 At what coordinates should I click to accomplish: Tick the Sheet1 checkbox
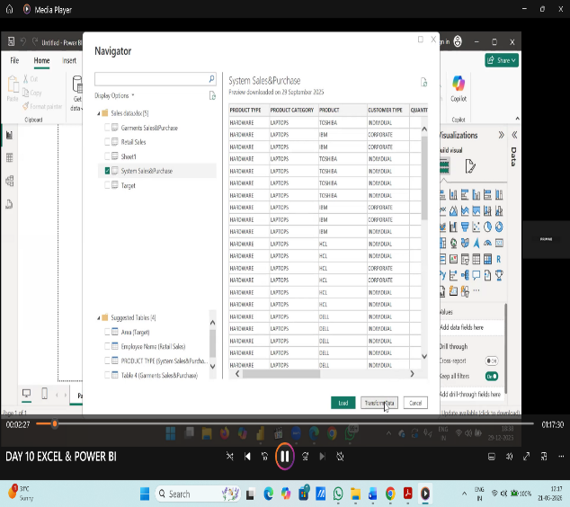[x=107, y=156]
